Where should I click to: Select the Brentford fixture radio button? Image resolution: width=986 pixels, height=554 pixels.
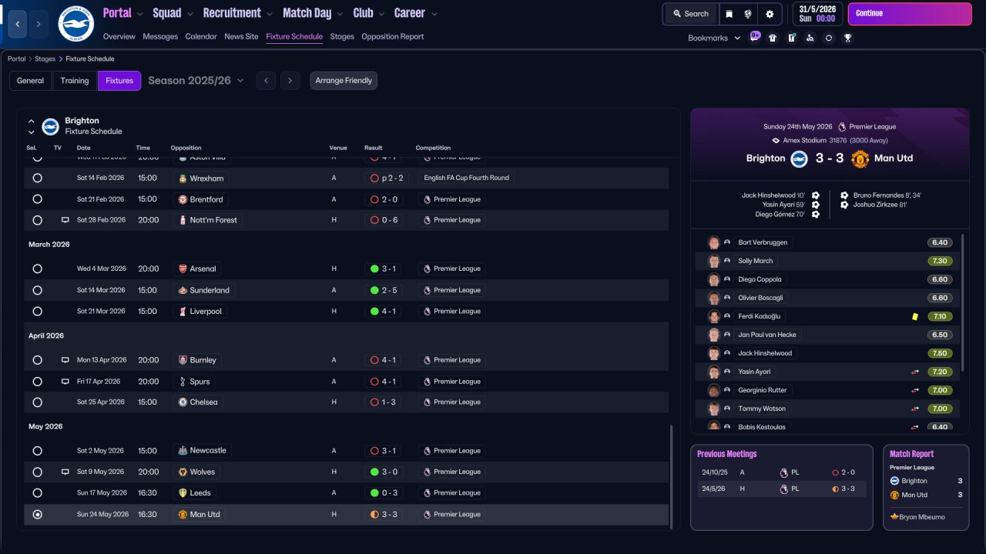tap(37, 199)
